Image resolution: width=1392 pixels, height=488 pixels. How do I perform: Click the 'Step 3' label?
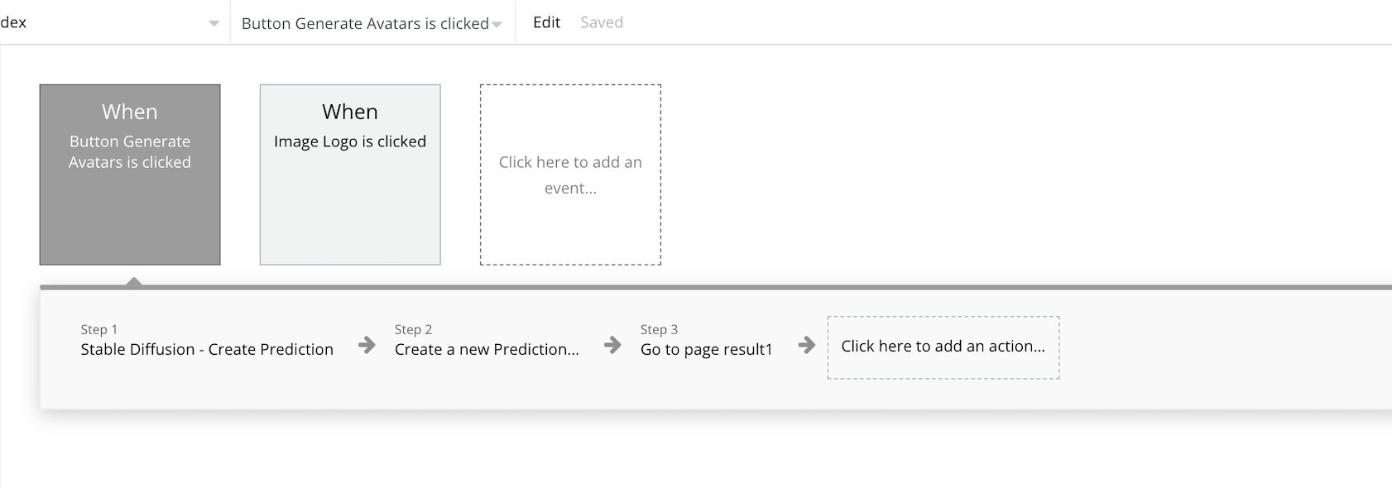[x=659, y=329]
